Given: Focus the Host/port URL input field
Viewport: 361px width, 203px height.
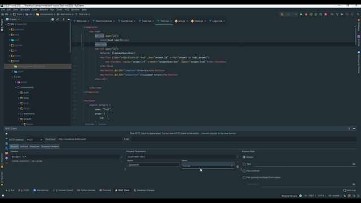Looking at the screenshot, I should tap(90, 139).
